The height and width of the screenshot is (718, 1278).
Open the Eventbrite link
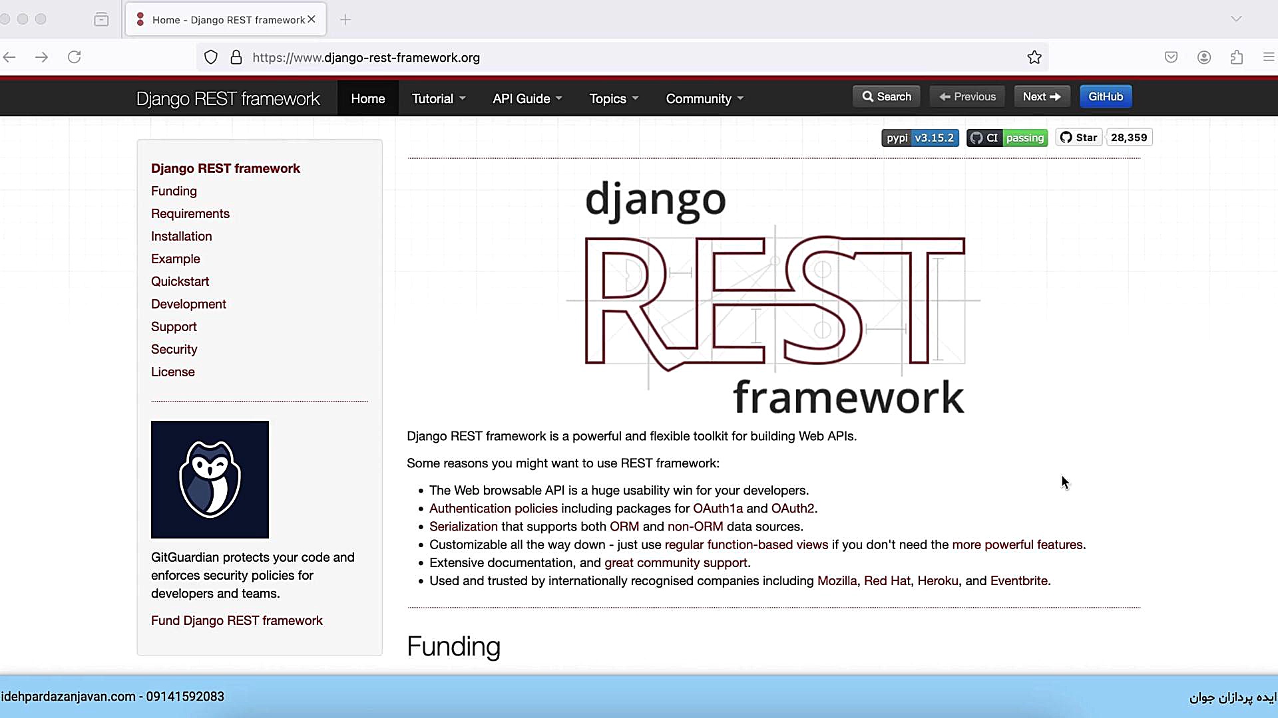(x=1019, y=580)
